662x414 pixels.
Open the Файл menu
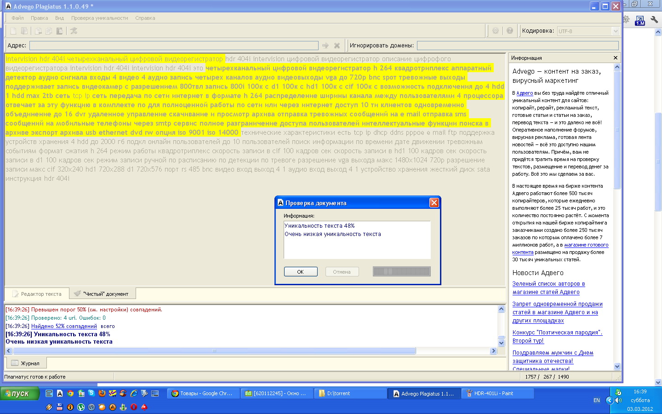pos(17,18)
